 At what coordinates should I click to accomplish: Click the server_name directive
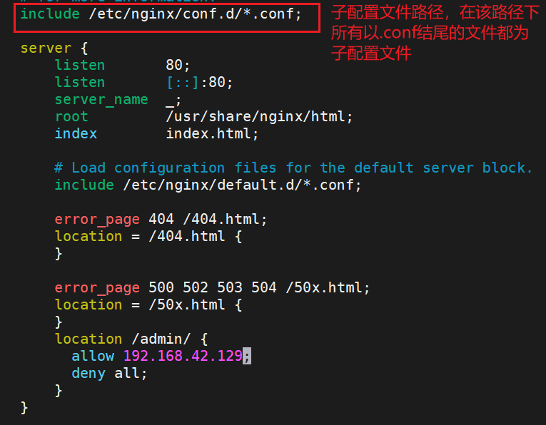point(101,100)
